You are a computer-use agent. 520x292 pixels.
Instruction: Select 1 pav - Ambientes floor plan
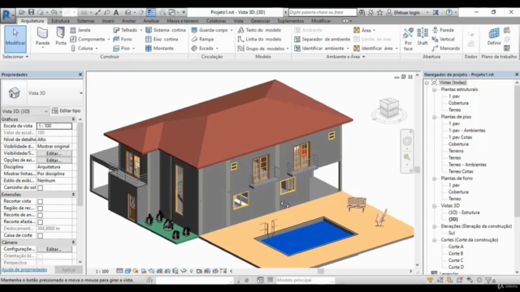(x=467, y=131)
